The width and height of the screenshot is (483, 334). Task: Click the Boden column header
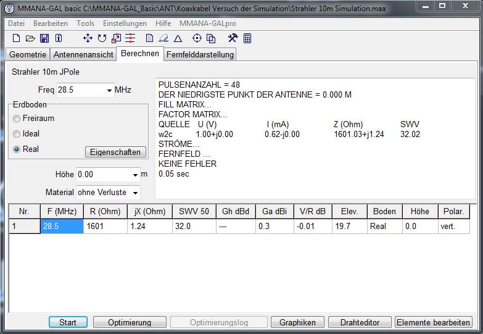coord(384,211)
